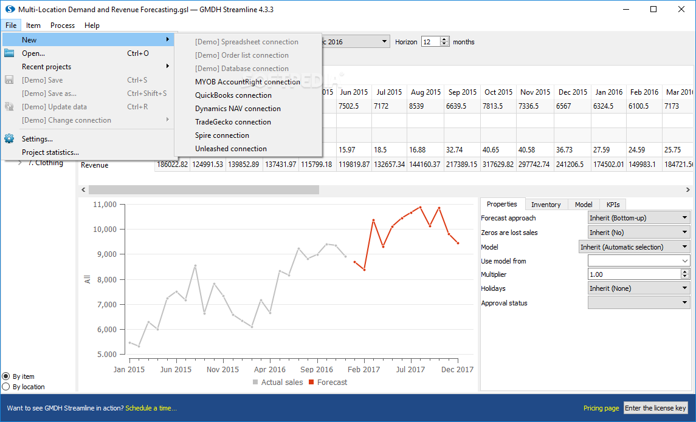Image resolution: width=696 pixels, height=422 pixels.
Task: Click the Open folder icon in File menu
Action: (9, 53)
